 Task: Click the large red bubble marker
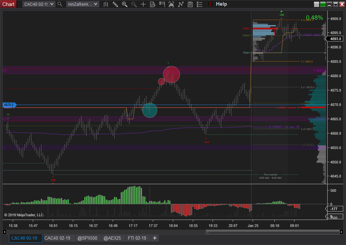point(171,75)
